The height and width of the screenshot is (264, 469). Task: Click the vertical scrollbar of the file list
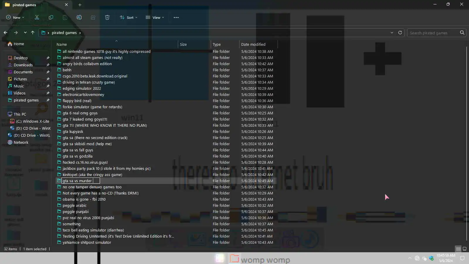click(x=466, y=144)
